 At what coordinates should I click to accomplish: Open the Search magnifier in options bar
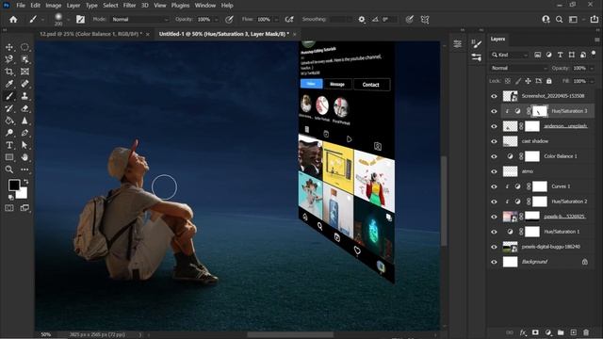tap(559, 19)
